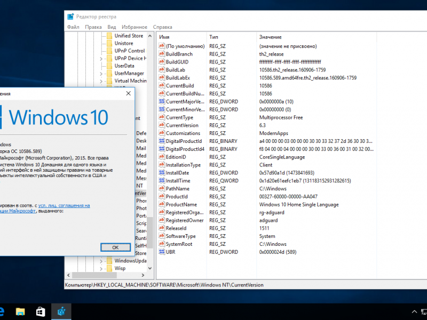Click the UserData folder icon
This screenshot has width=427, height=320.
[109, 66]
